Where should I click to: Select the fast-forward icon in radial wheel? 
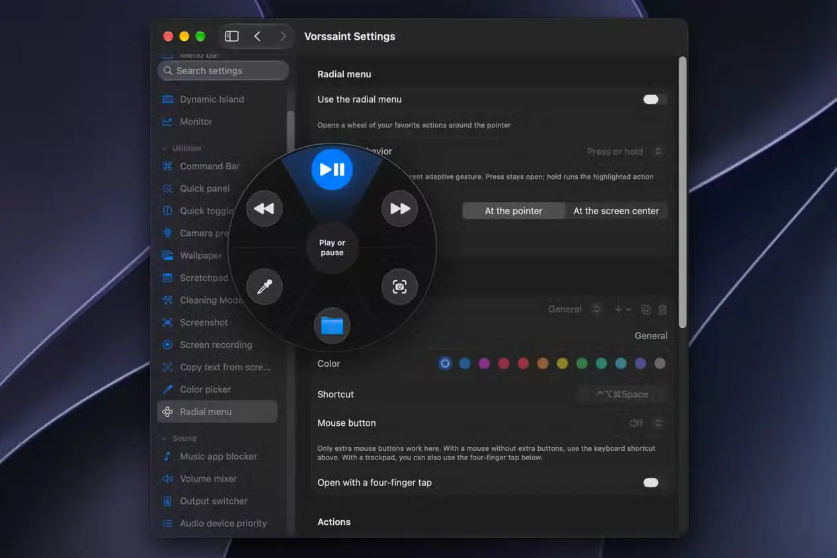click(400, 208)
